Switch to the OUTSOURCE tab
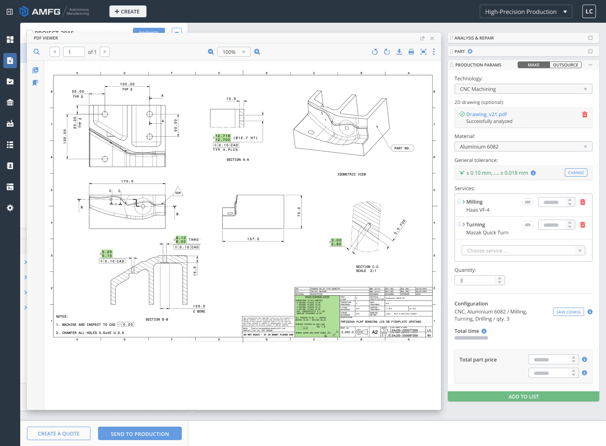Screen dimensions: 606x446 tap(566, 65)
